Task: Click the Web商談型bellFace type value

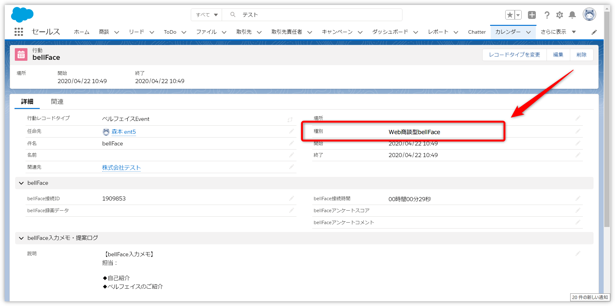Action: (414, 132)
